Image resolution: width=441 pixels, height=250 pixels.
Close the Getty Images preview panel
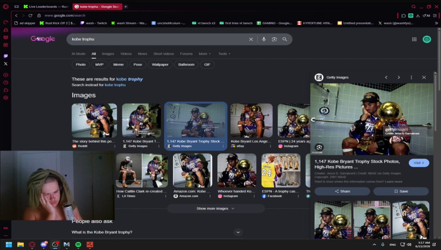424,77
